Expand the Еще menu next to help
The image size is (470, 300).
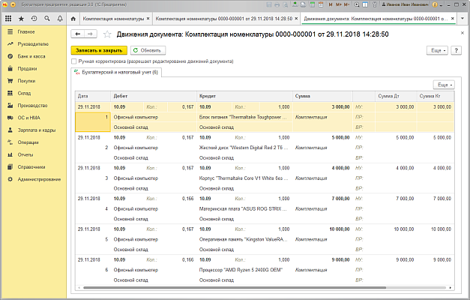pos(436,49)
